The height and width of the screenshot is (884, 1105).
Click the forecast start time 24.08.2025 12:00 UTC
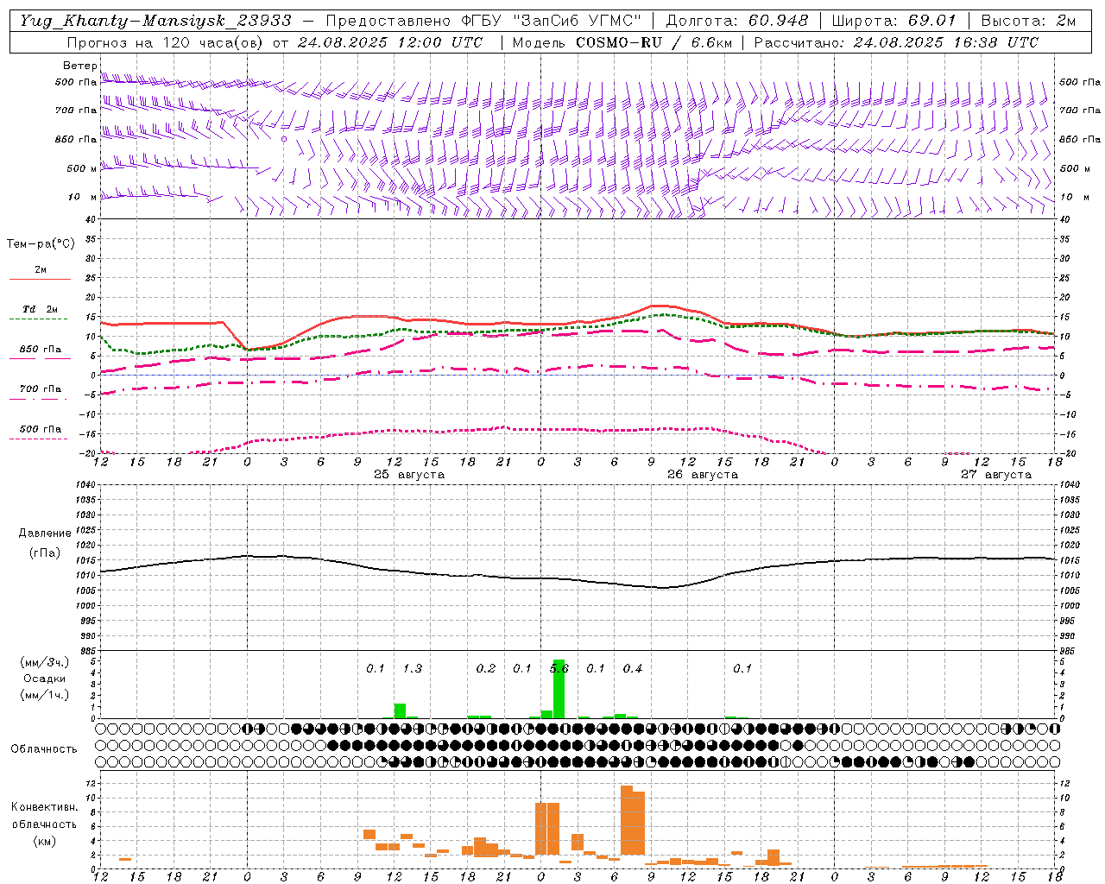coord(390,42)
